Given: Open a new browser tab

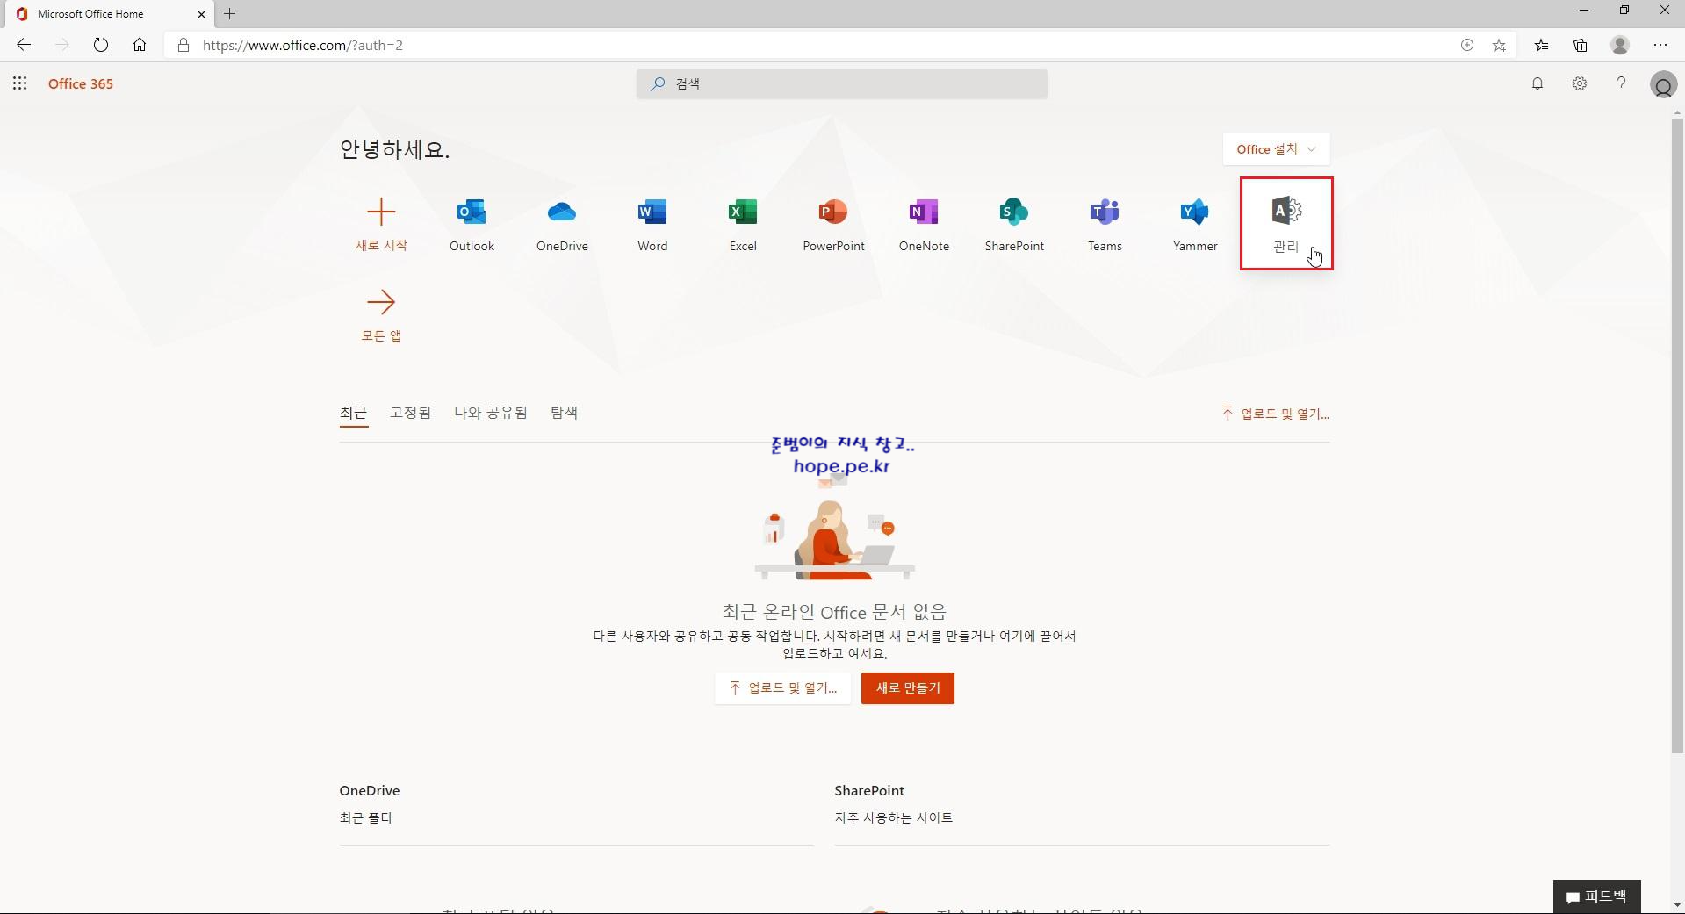Looking at the screenshot, I should pyautogui.click(x=230, y=13).
